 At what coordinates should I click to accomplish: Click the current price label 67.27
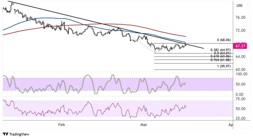tap(240, 46)
